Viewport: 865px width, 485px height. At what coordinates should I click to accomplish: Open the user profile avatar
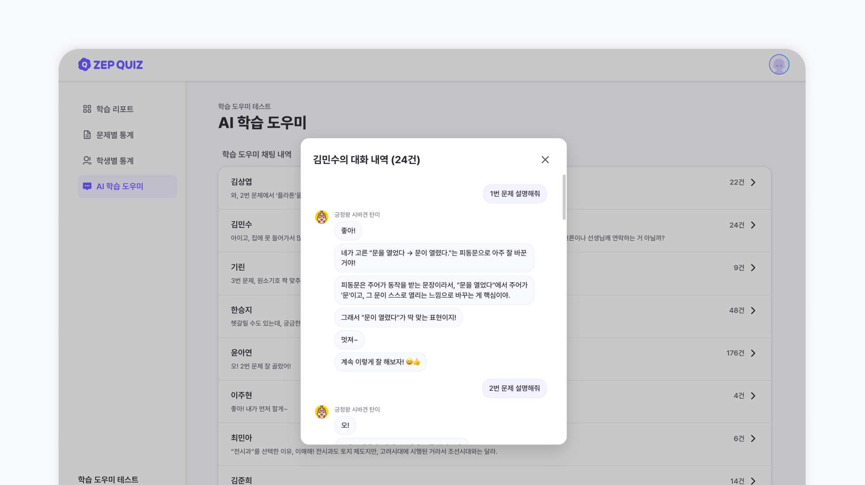tap(779, 65)
